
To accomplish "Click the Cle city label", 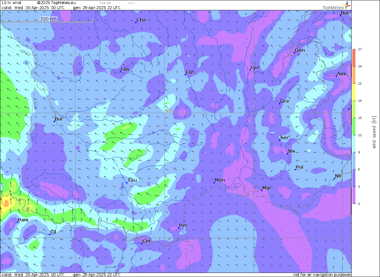I will [x=190, y=72].
